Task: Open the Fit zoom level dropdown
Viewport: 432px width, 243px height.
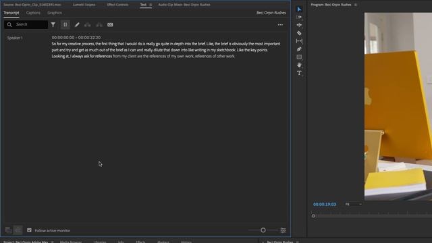Action: tap(353, 204)
